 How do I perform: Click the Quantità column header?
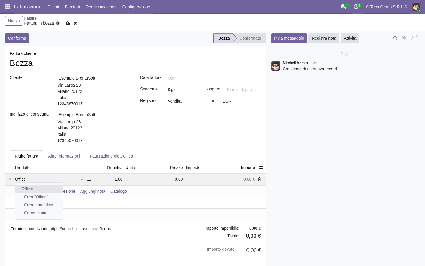115,168
